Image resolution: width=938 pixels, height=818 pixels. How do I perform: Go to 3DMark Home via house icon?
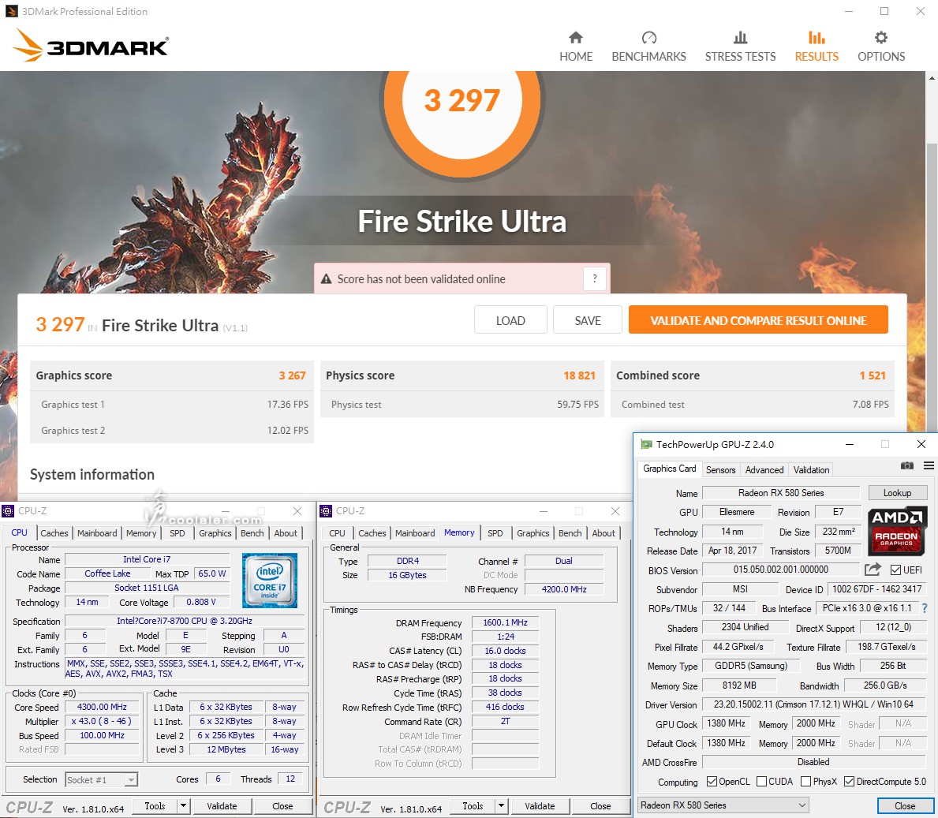tap(575, 38)
